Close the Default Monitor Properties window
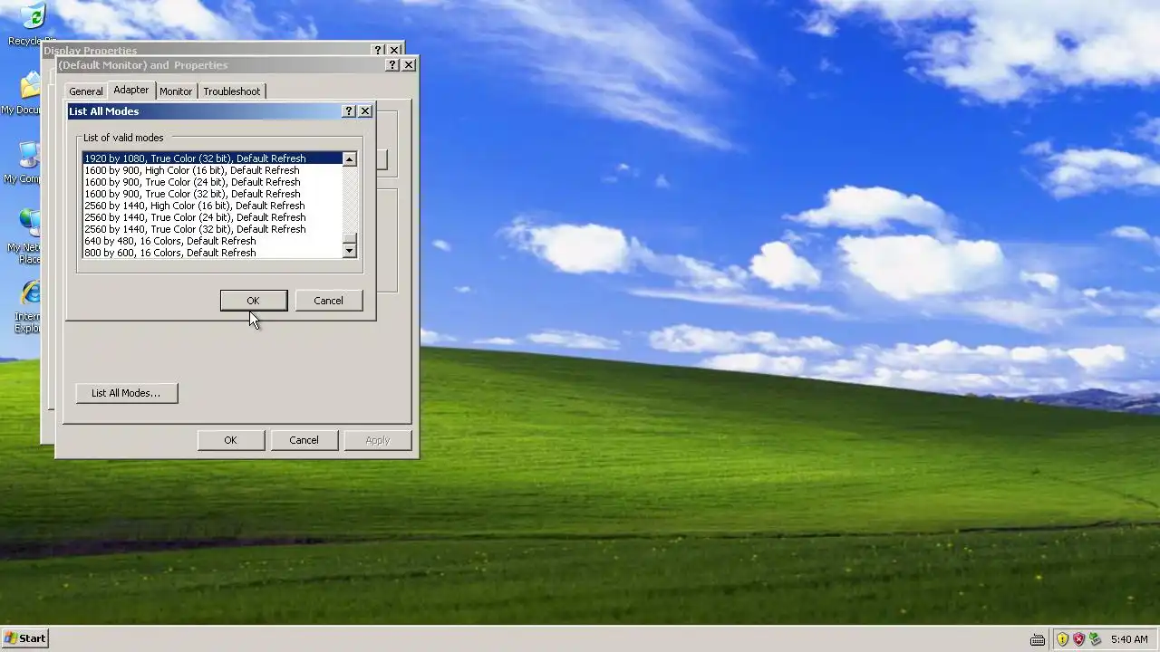1160x652 pixels. point(409,65)
